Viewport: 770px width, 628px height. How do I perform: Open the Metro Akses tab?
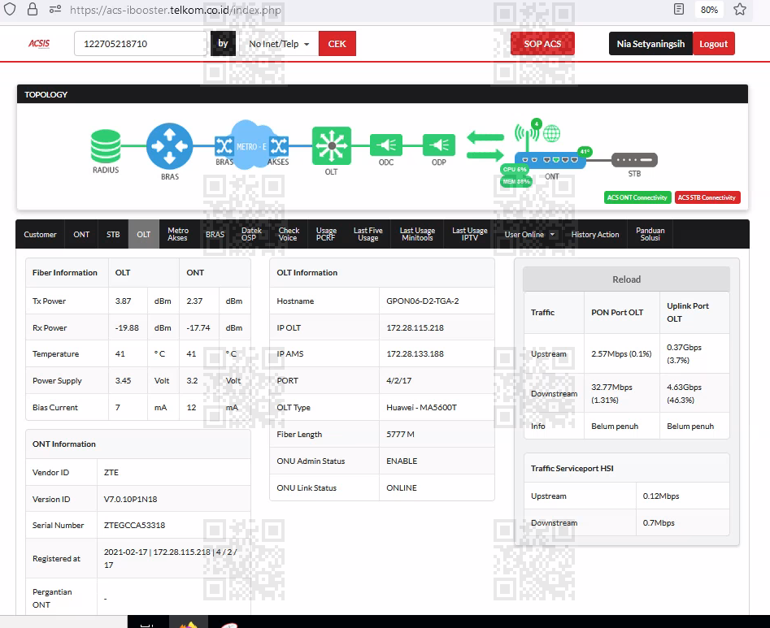(x=178, y=235)
